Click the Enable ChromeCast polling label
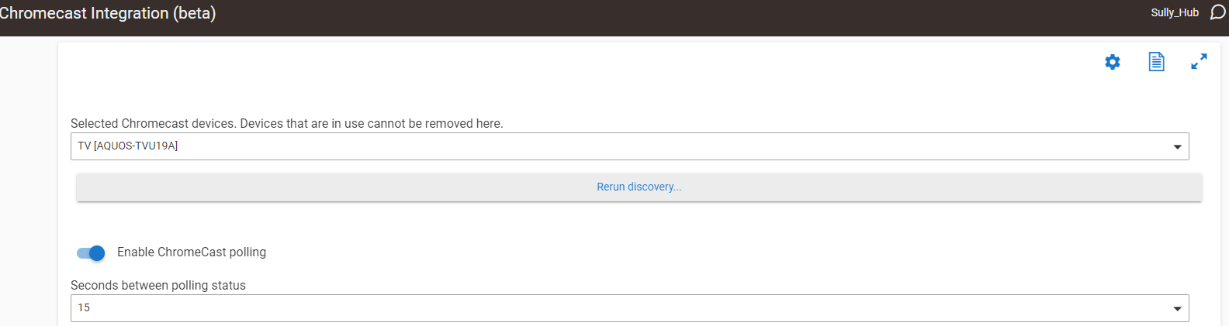This screenshot has width=1229, height=326. [x=192, y=252]
